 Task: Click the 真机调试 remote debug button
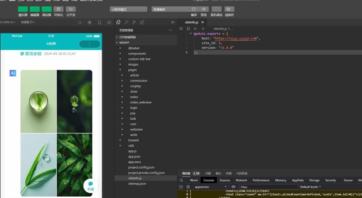217,9
